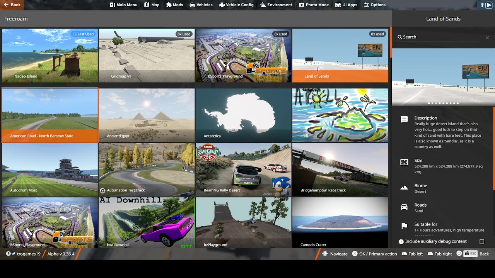Screen dimensions: 495x278
Task: Select the AncientEgypt level
Action: point(147,115)
